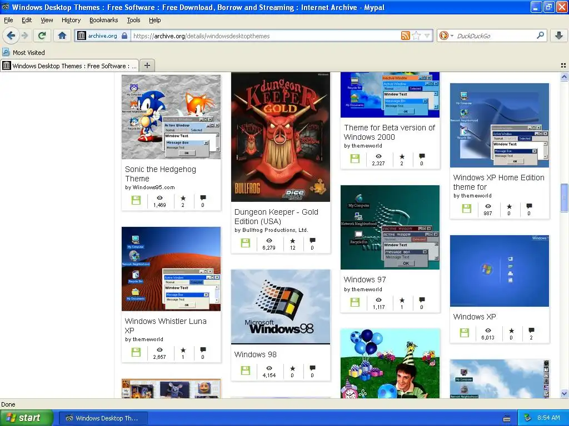Click floppy software icon on Windows 97 card
The height and width of the screenshot is (426, 569).
pos(355,302)
